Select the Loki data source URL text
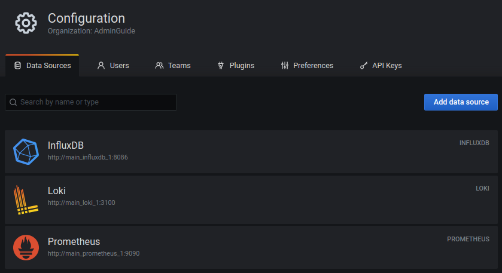Viewport: 502px width, 273px height. (x=81, y=203)
